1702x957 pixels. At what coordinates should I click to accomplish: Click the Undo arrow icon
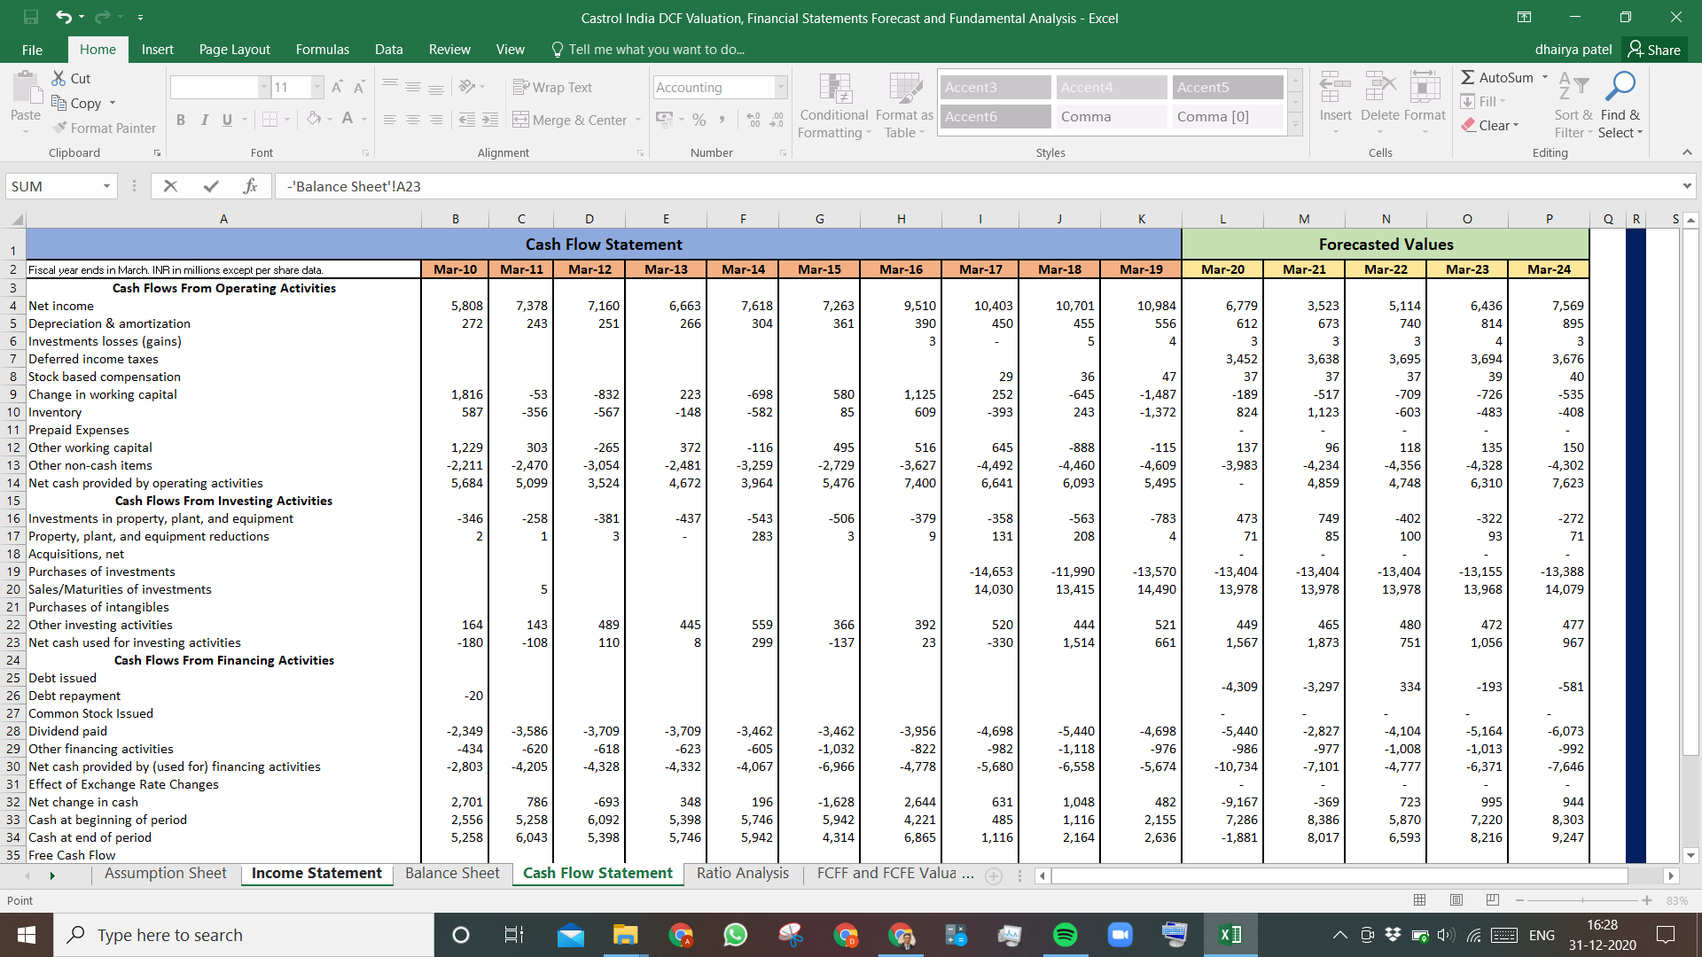click(x=64, y=17)
